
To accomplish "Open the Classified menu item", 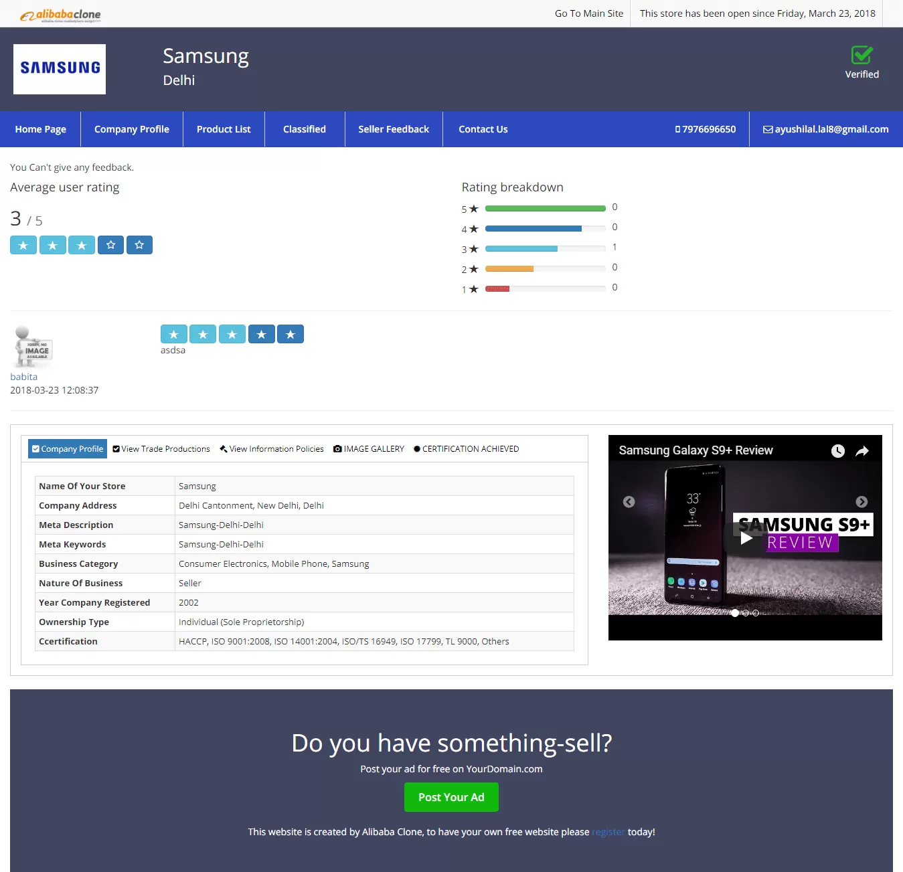I will [305, 129].
